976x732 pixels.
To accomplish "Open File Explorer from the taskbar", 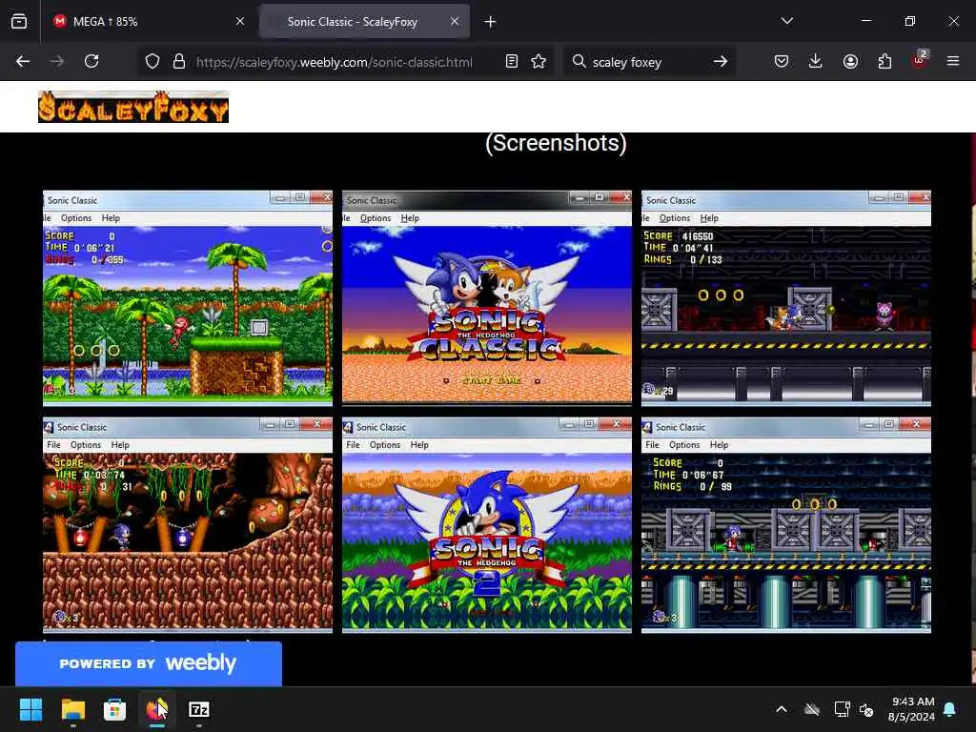I will (72, 709).
